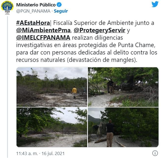
Task: Open the @MiAmbientePma mention
Action: (43, 30)
